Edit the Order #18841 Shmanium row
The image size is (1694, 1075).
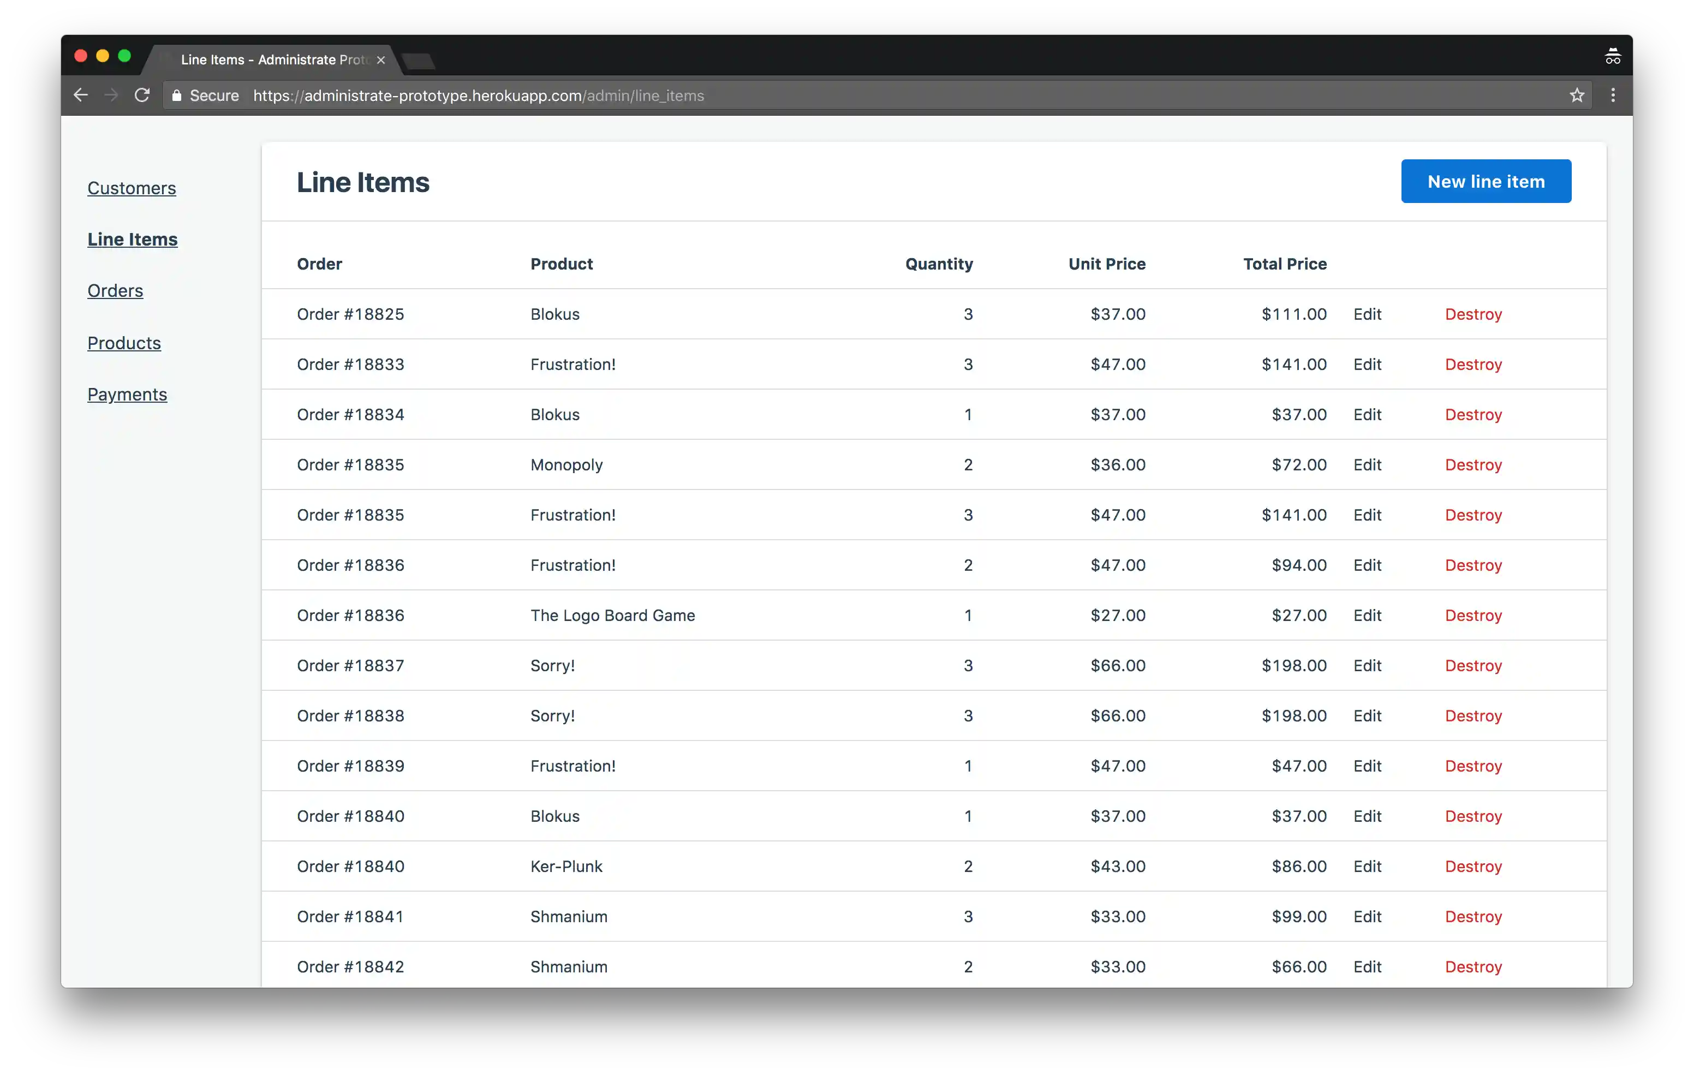[1367, 916]
